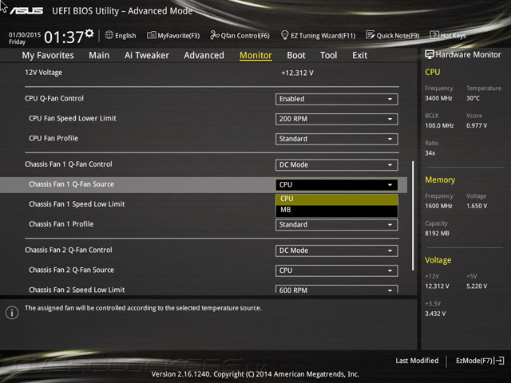Viewport: 511px width, 383px height.
Task: Open Quick Note(F9)
Action: [x=392, y=35]
